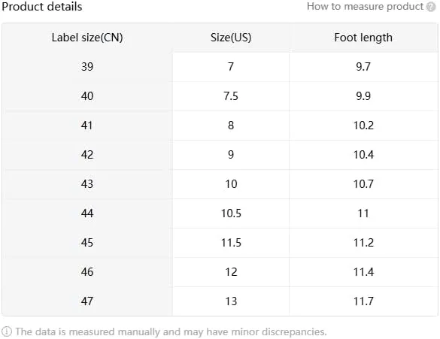Click US size 11.5 cell

[231, 243]
